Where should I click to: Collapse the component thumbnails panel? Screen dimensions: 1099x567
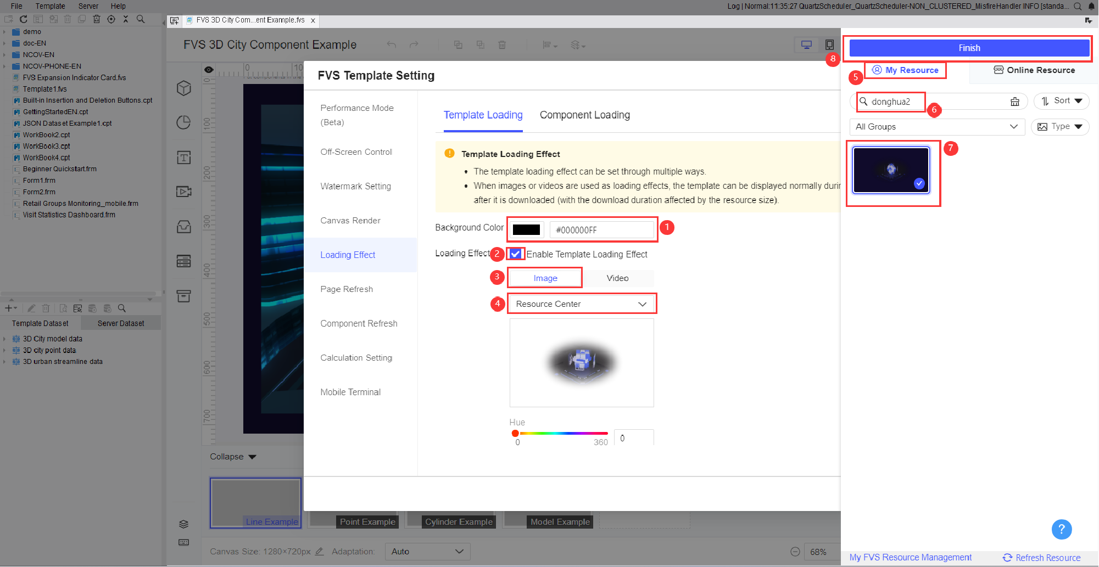232,456
